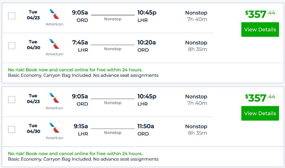
Task: Click the American logo on the 7:45a flight
Action: [x=54, y=44]
